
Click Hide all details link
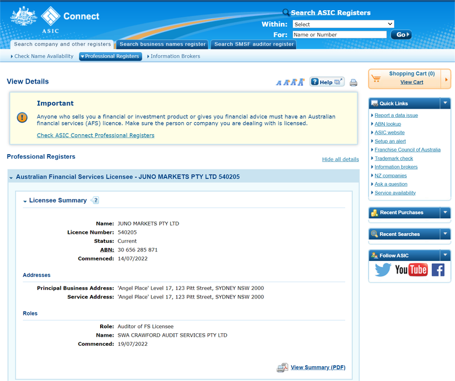point(340,159)
